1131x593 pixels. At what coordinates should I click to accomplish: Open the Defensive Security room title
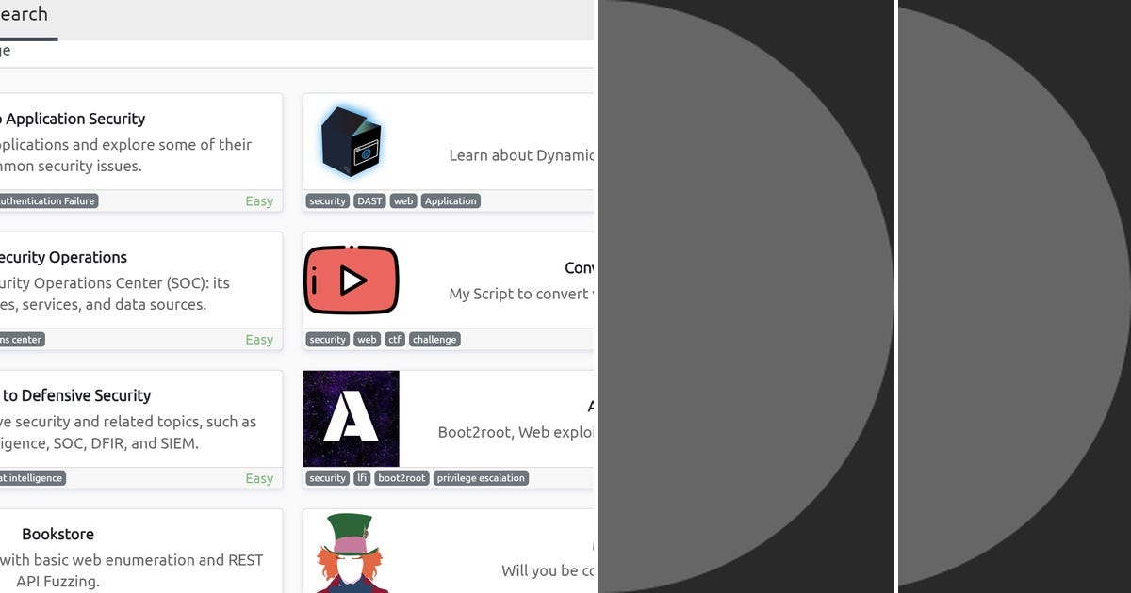tap(75, 395)
